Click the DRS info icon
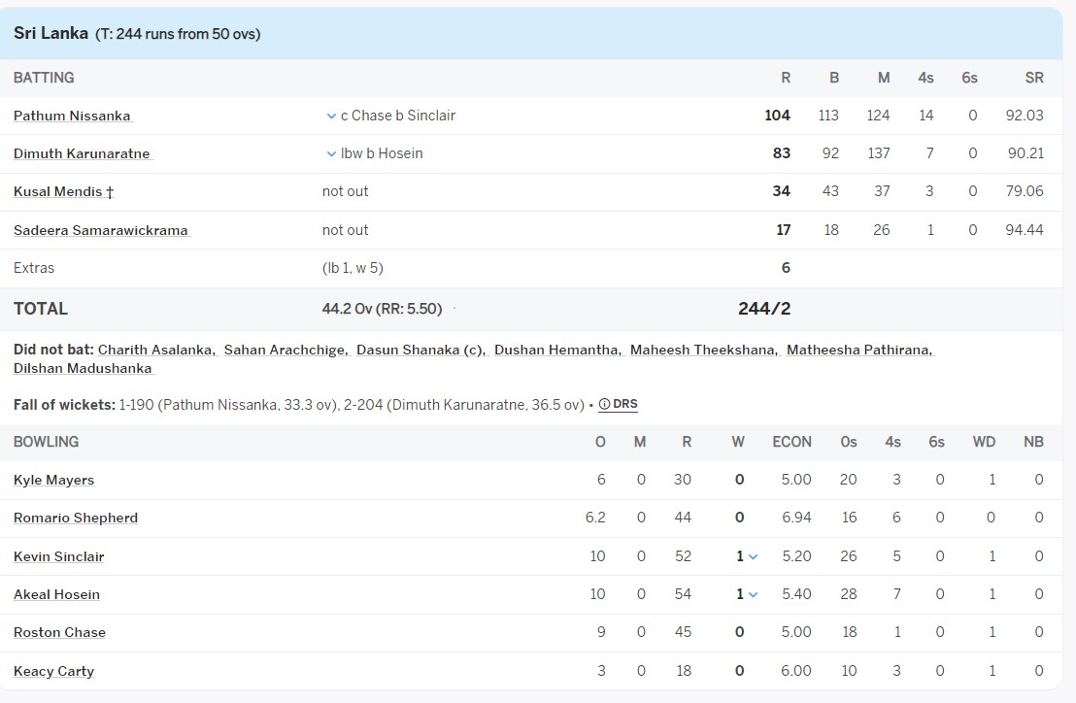This screenshot has width=1076, height=703. (x=604, y=405)
